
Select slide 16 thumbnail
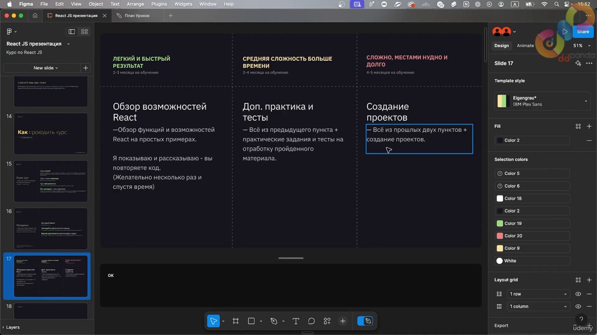51,228
